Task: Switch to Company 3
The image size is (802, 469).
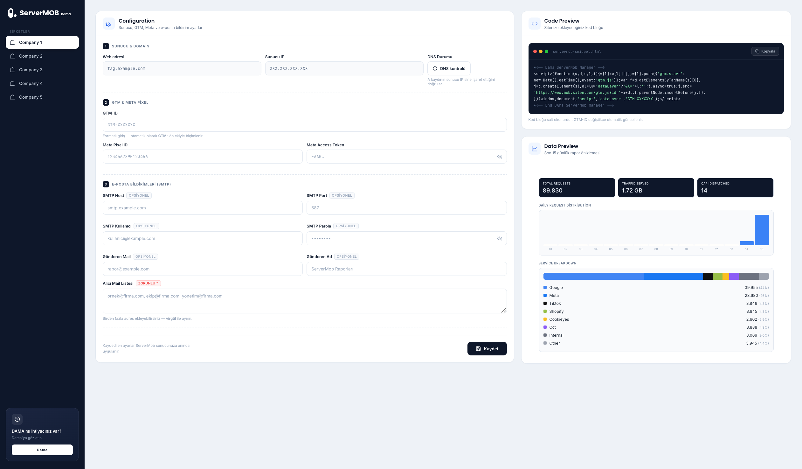Action: [x=42, y=70]
